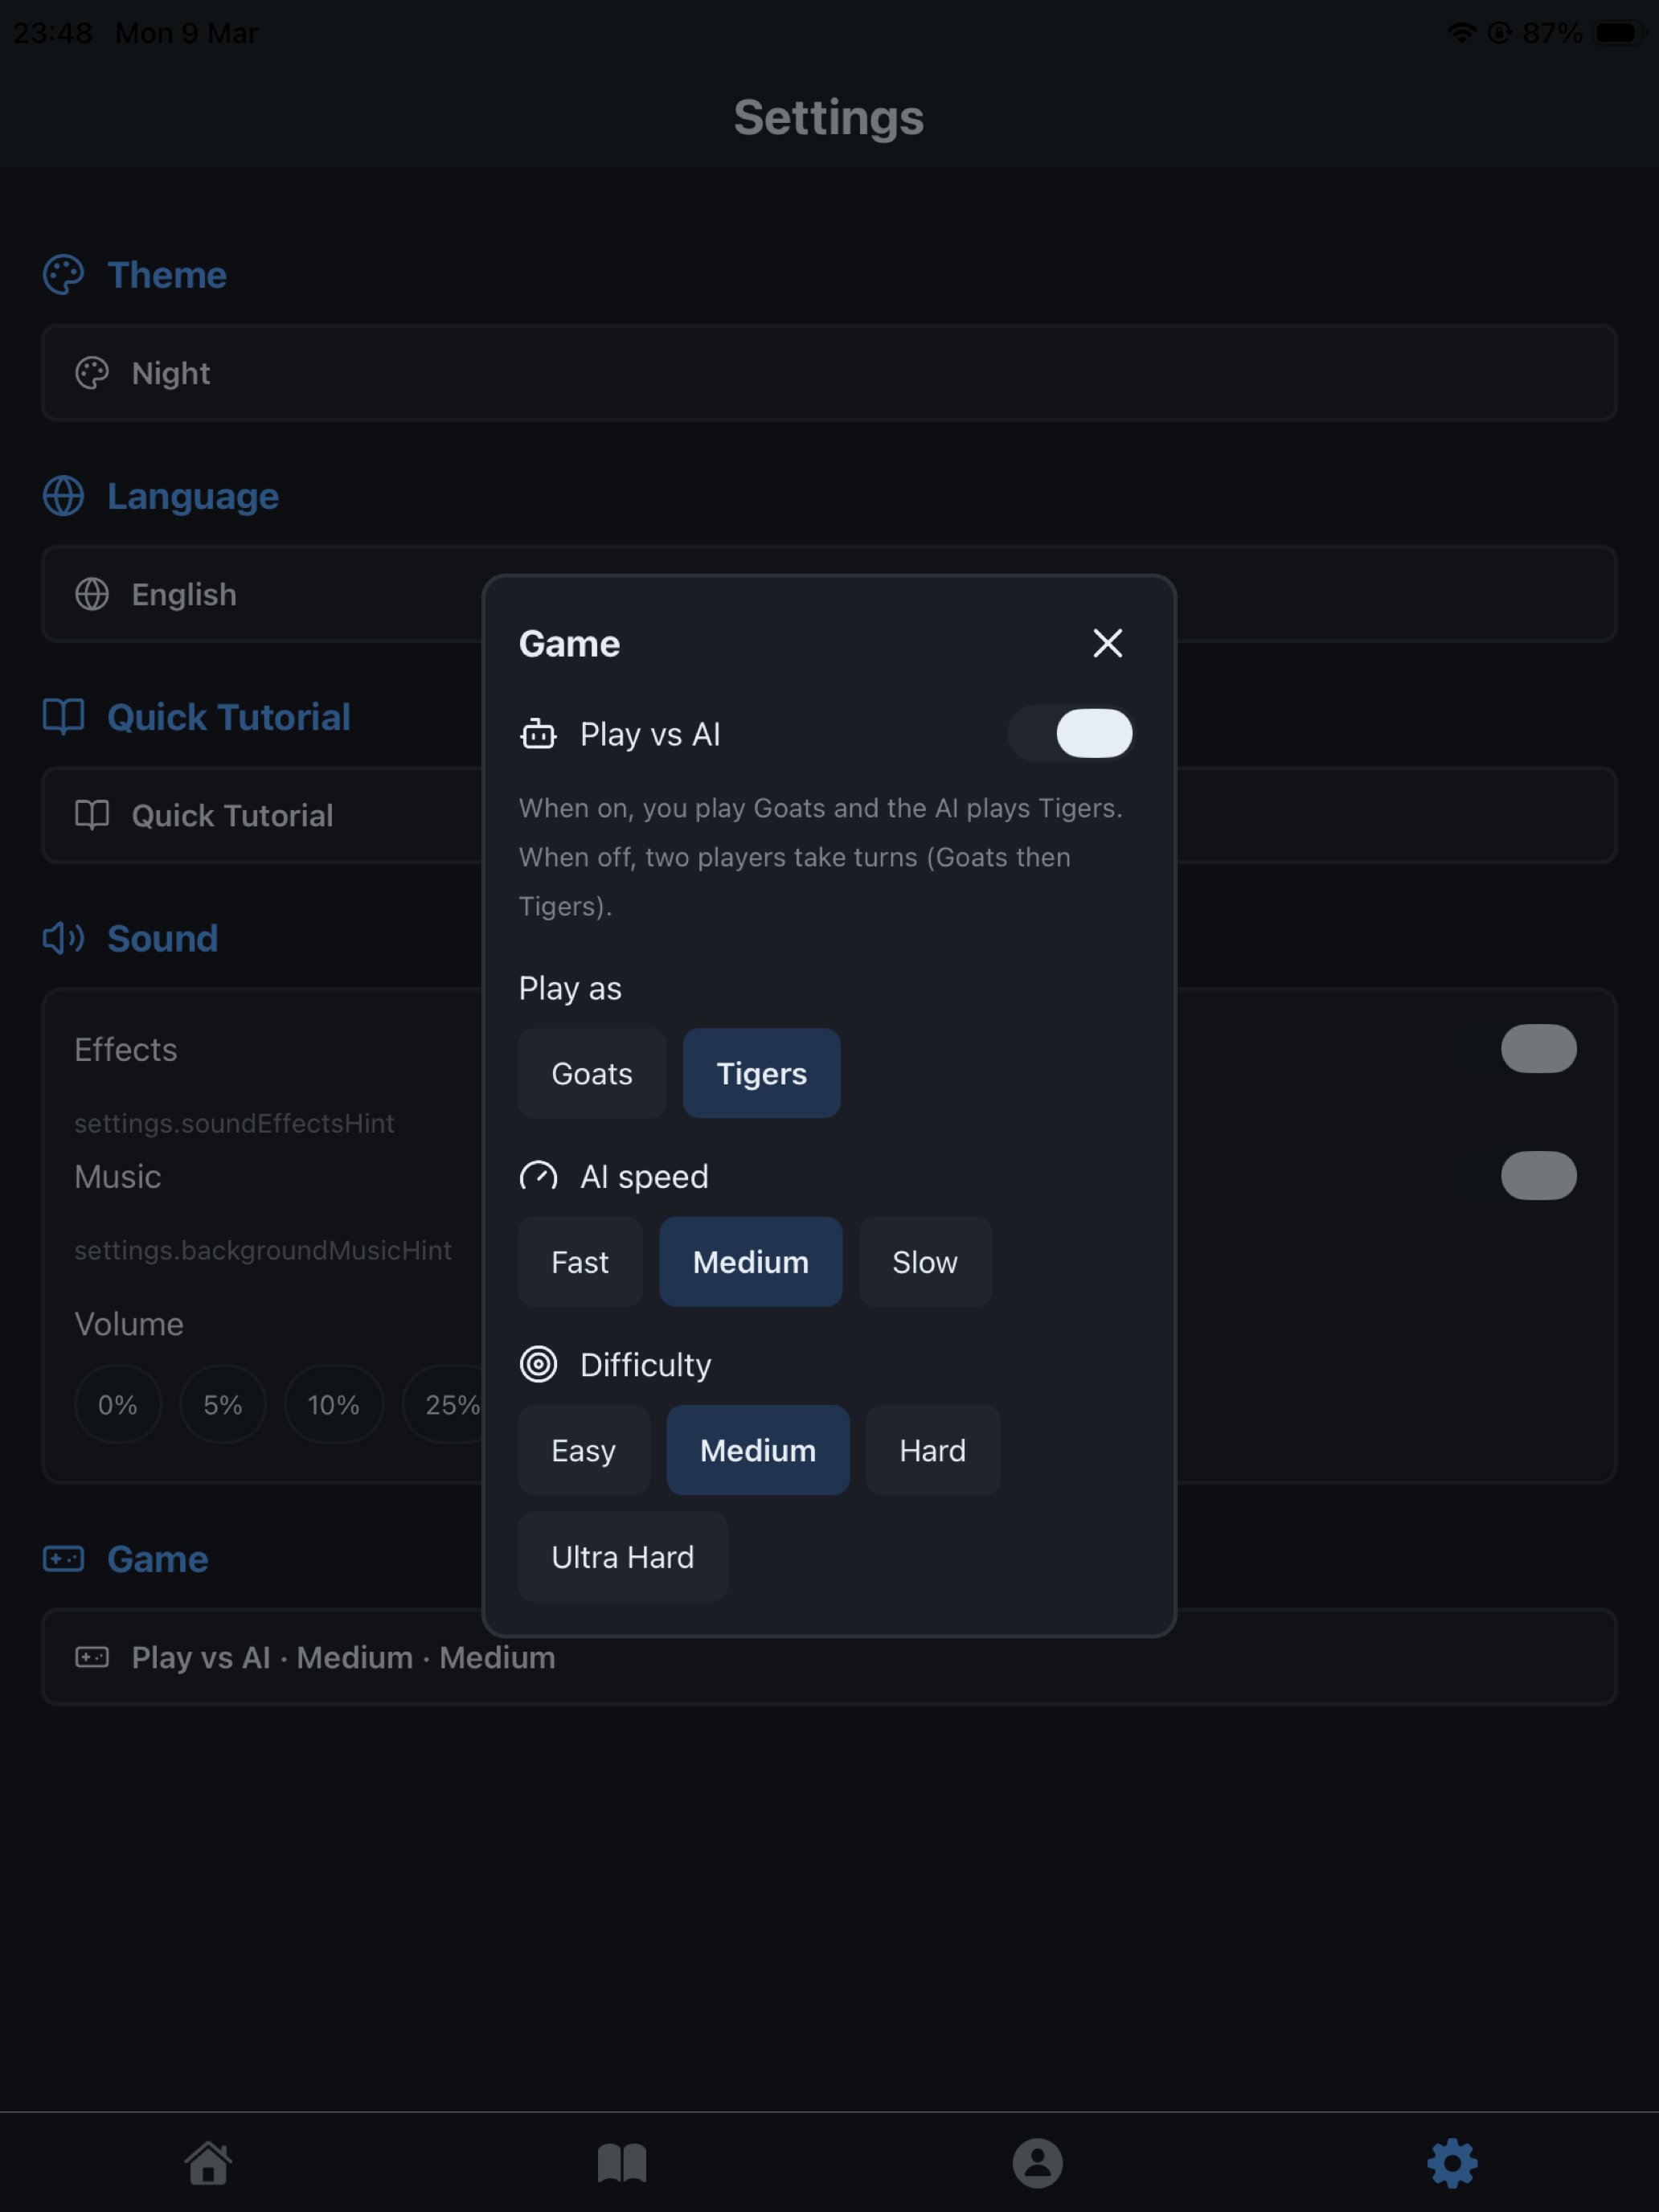Click the battery icon in status bar
1659x2212 pixels.
[x=1619, y=33]
